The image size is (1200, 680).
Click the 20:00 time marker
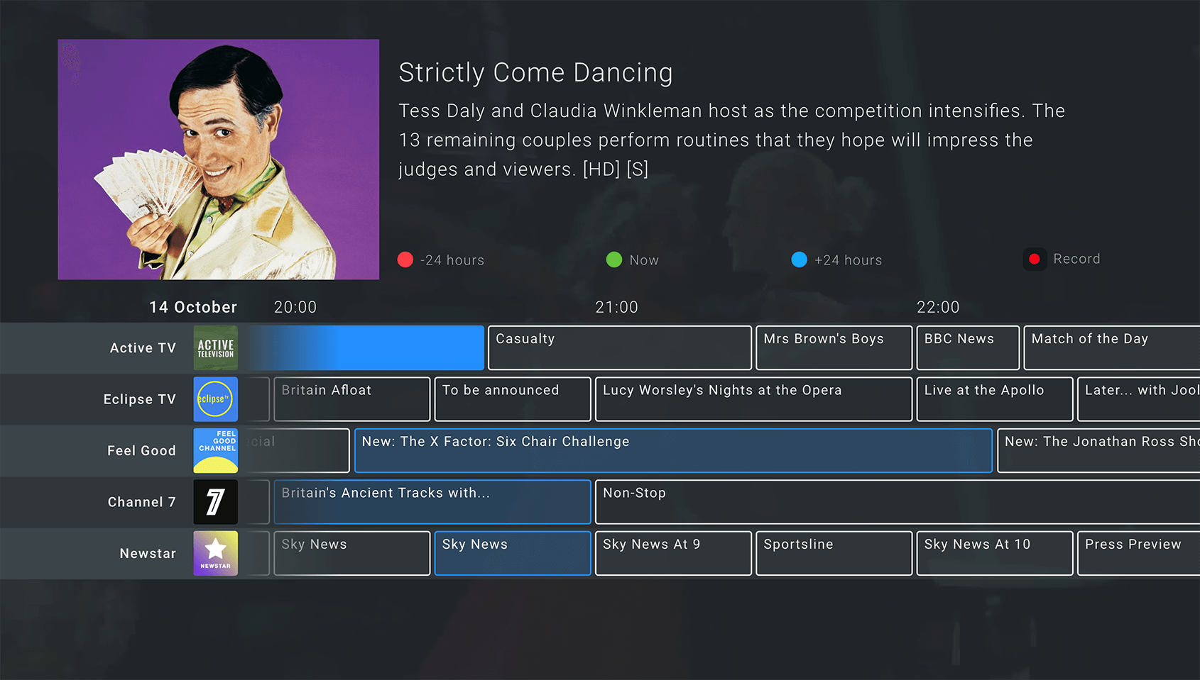pyautogui.click(x=295, y=307)
